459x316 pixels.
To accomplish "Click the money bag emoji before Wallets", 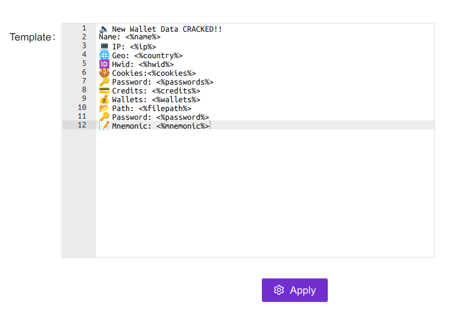I will (x=104, y=99).
